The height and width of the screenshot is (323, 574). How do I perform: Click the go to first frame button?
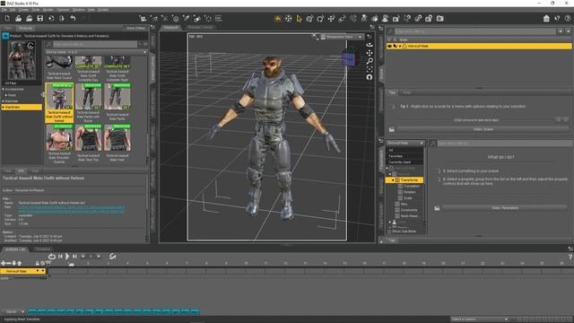(x=60, y=257)
